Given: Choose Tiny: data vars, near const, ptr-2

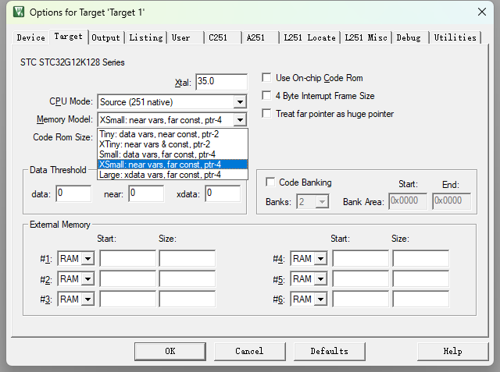Looking at the screenshot, I should click(x=173, y=134).
